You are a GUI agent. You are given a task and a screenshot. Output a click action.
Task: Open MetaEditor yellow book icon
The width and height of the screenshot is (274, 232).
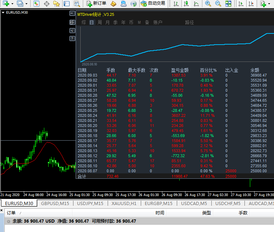113,4
